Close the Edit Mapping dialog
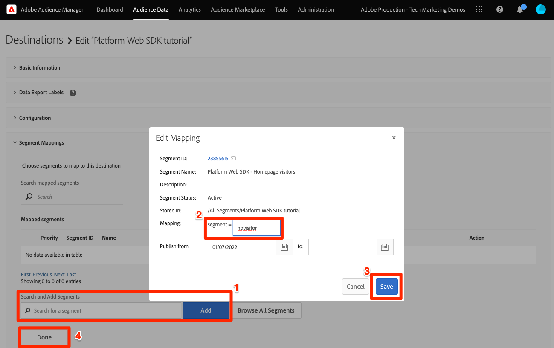 click(394, 138)
